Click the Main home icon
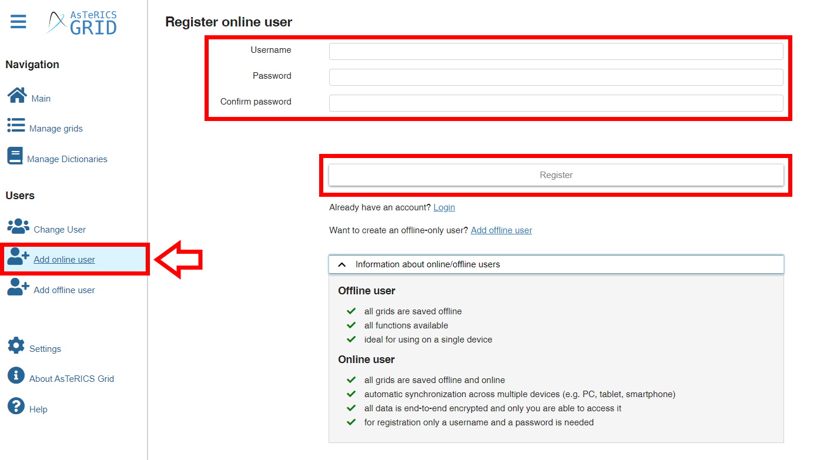 tap(17, 95)
